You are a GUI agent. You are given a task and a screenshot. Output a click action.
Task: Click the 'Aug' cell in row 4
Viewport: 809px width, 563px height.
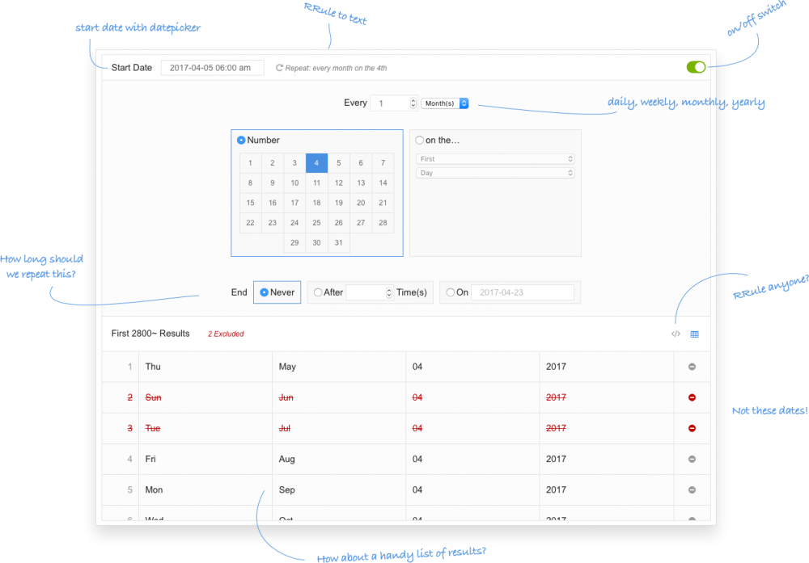click(339, 459)
